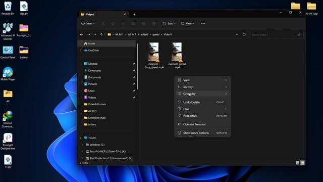This screenshot has width=323, height=182.
Task: Open Control Panel desktop icon
Action: 8,53
